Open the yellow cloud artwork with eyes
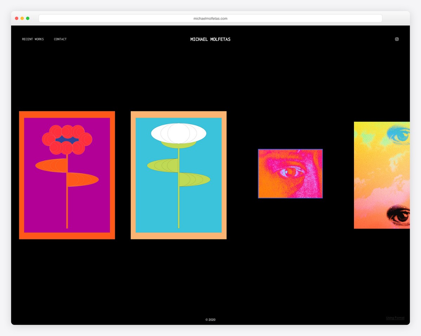The width and height of the screenshot is (421, 336). [x=382, y=176]
